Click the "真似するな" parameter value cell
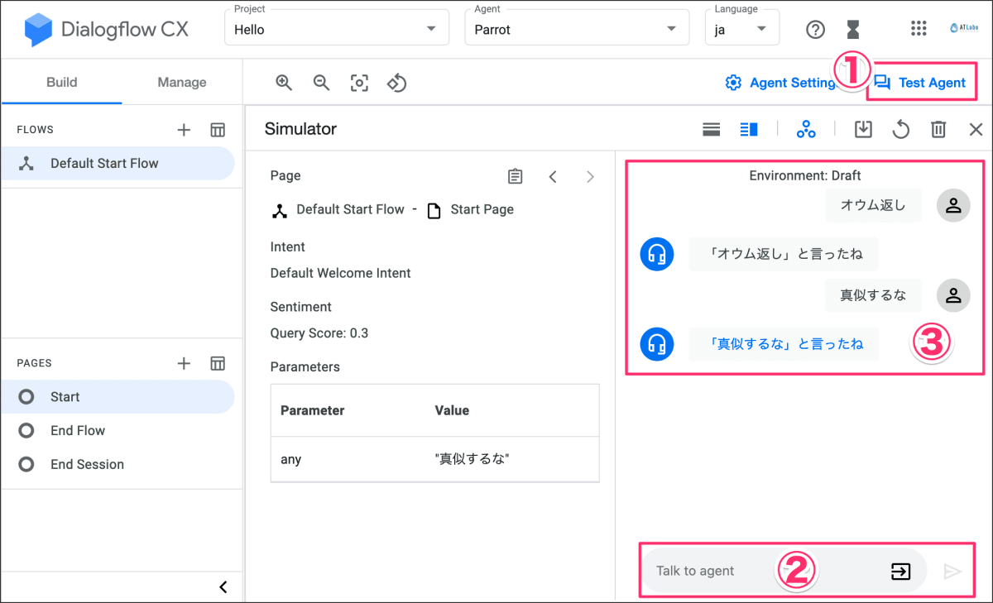The height and width of the screenshot is (603, 993). [472, 458]
